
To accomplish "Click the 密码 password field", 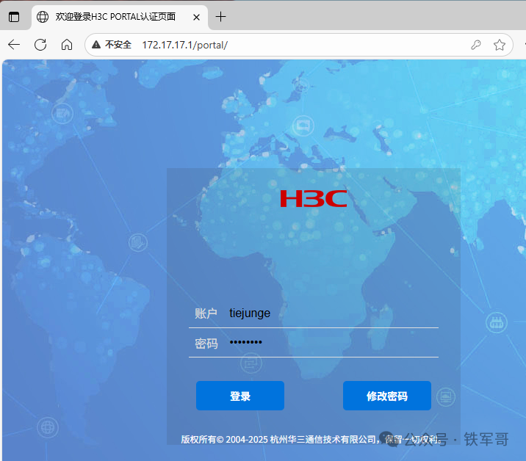I will [331, 343].
